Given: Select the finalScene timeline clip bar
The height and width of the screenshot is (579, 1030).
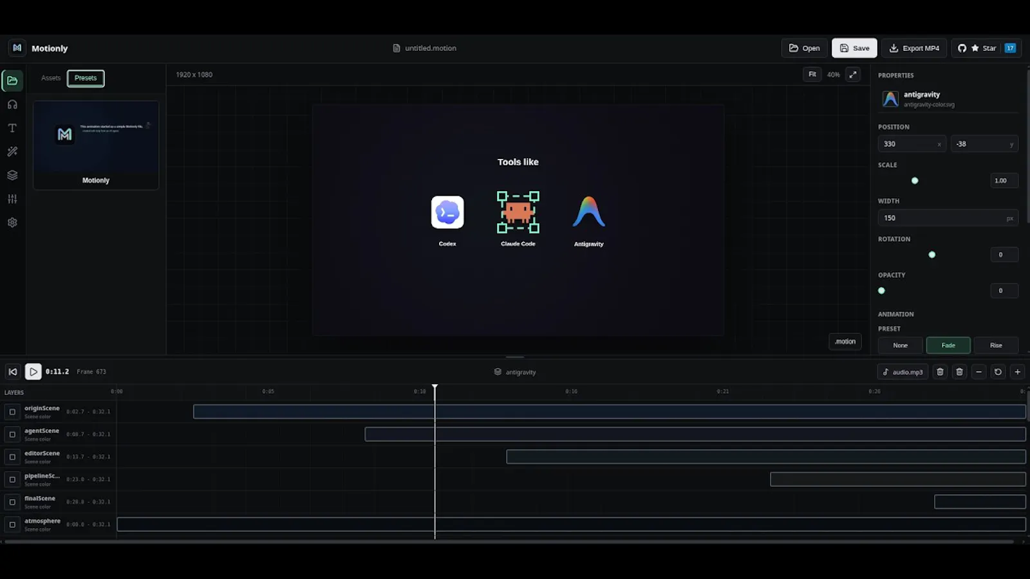Looking at the screenshot, I should click(980, 502).
